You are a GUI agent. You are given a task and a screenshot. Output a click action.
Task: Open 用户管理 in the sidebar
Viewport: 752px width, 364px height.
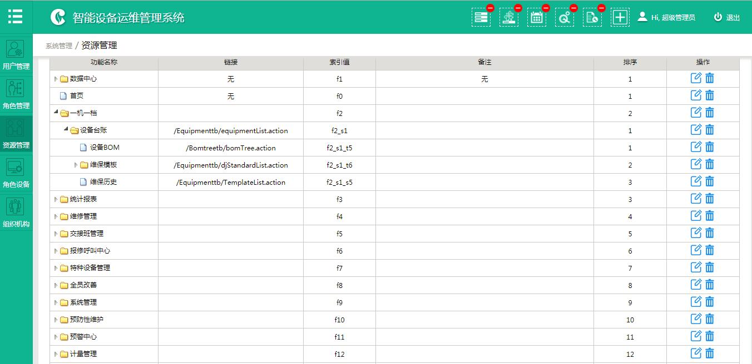pos(16,55)
